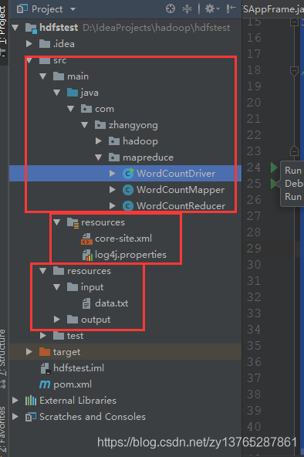This screenshot has width=304, height=457.
Task: Click the collapse all icon in Project toolbar
Action: click(x=187, y=8)
